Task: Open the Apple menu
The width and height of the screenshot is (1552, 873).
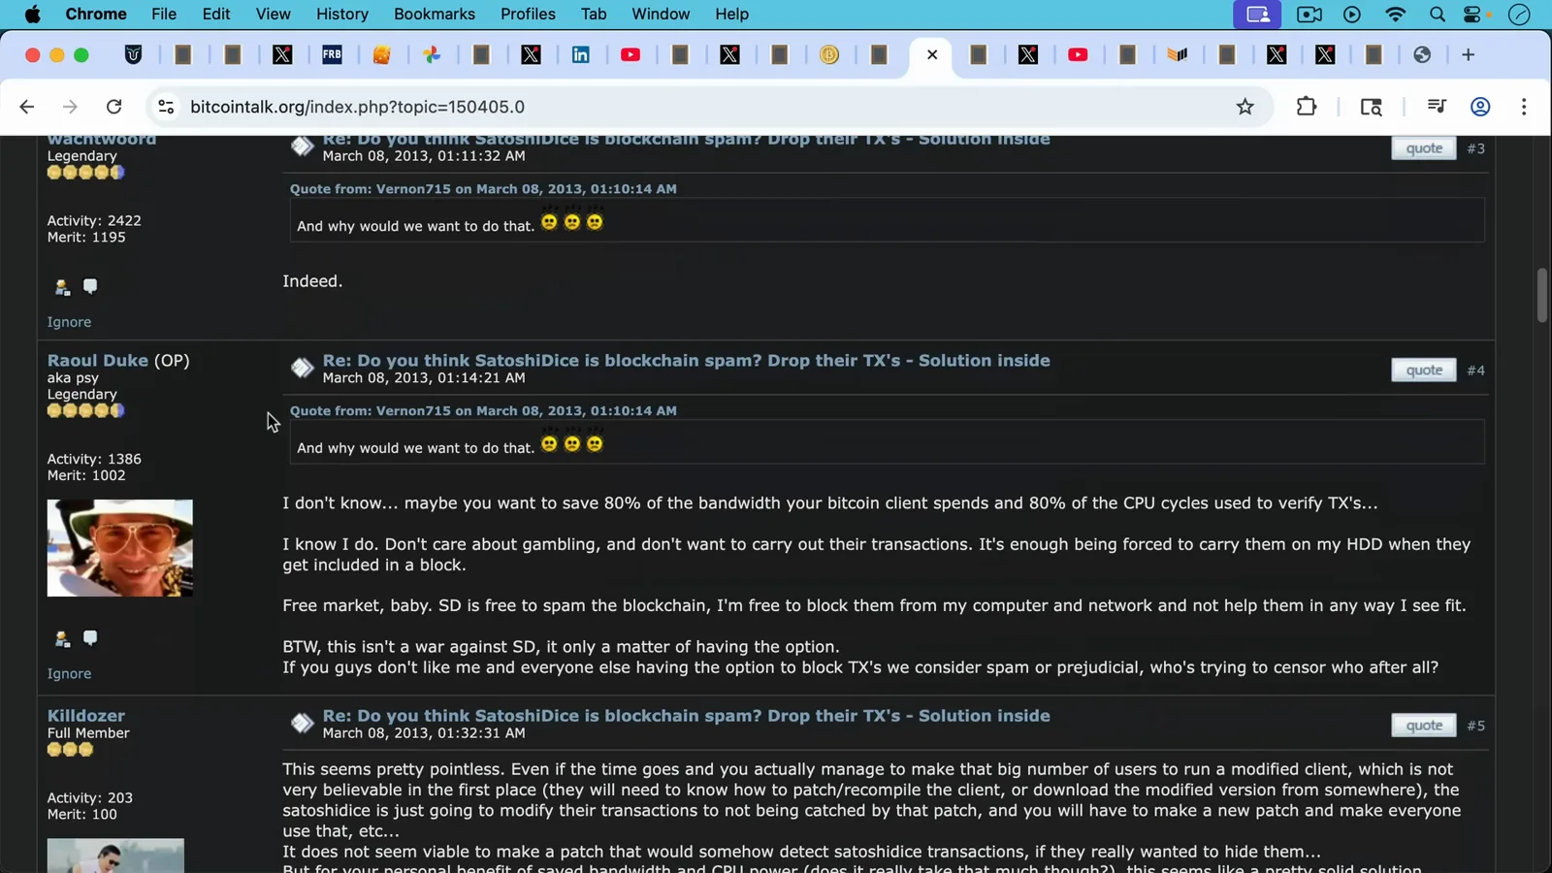Action: [32, 15]
